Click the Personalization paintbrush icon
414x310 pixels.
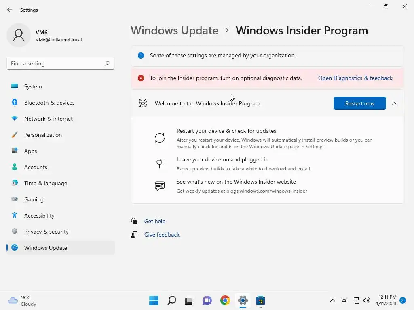[15, 135]
